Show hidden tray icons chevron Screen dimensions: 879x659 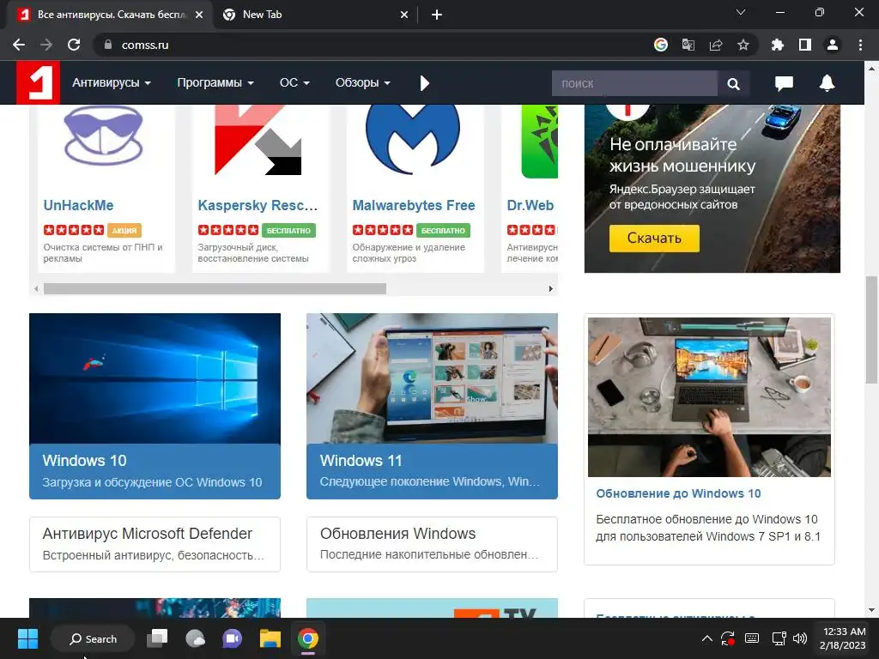707,638
